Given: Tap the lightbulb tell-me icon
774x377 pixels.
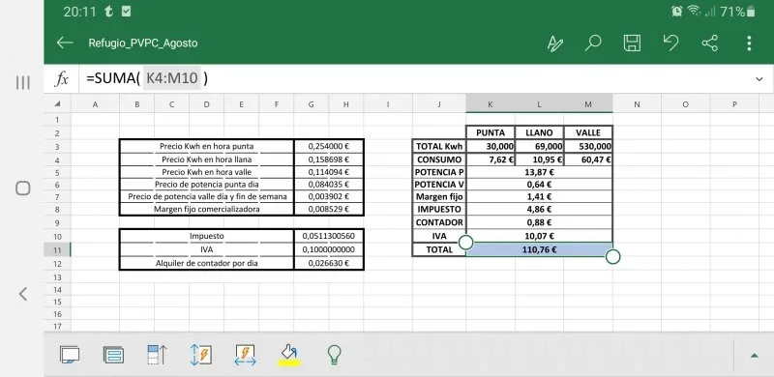Looking at the screenshot, I should pyautogui.click(x=334, y=355).
